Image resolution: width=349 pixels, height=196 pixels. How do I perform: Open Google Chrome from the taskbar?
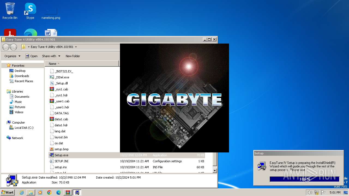click(x=49, y=192)
